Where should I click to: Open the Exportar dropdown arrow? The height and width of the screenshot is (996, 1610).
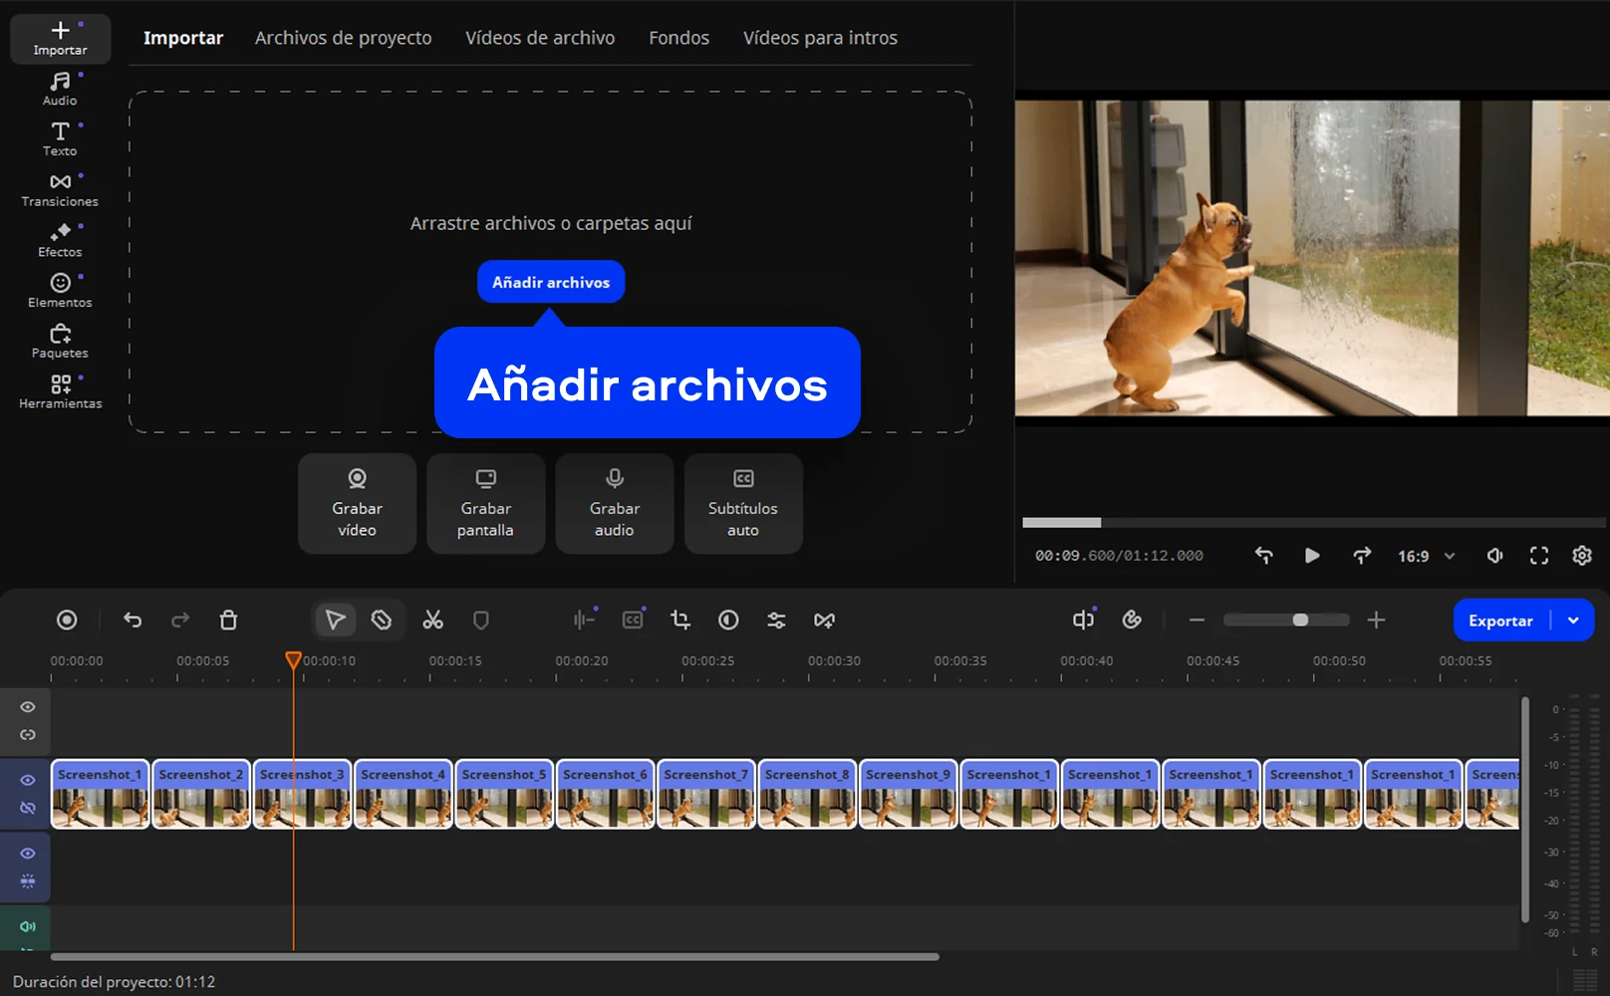1573,621
